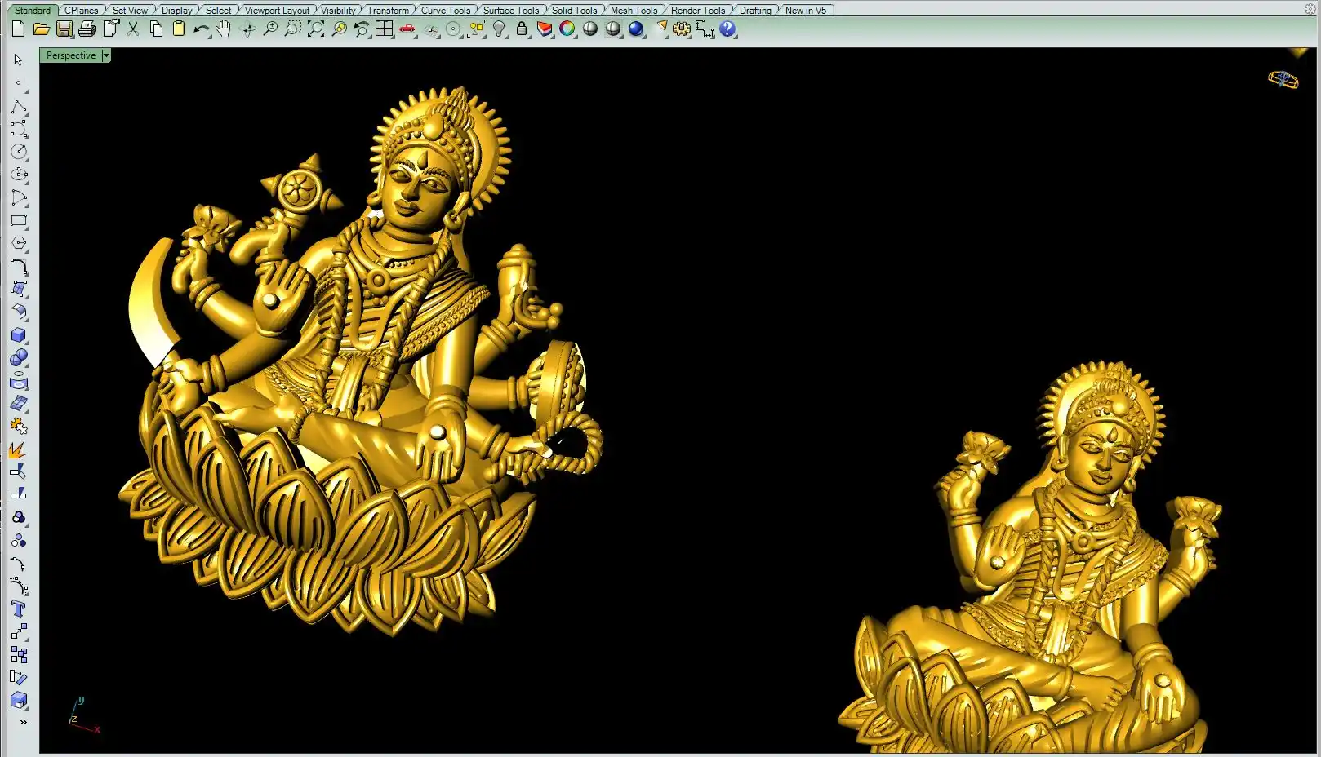
Task: Click the Zoom Extents icon
Action: [x=316, y=29]
